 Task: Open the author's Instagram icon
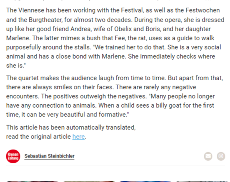click(221, 156)
